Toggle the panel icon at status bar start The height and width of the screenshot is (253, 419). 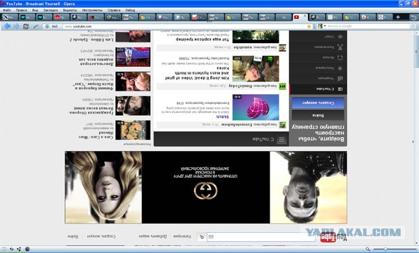(x=3, y=249)
